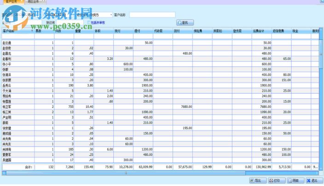Click the 10.40 weight cell
324x186 pixels.
click(84, 107)
